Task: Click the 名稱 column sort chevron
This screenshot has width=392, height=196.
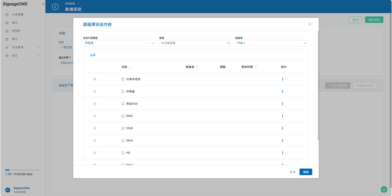Action: pos(130,67)
